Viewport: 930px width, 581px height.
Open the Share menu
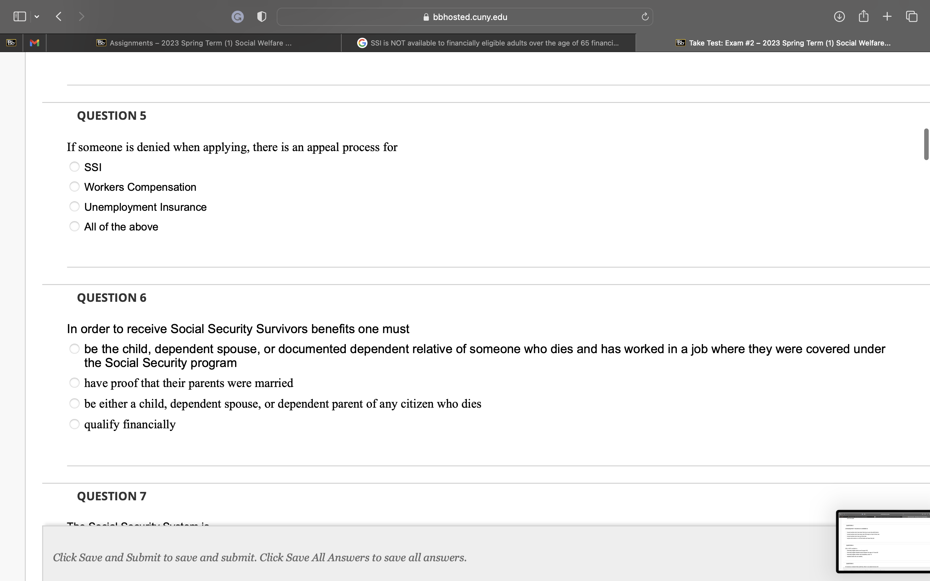[x=863, y=16]
